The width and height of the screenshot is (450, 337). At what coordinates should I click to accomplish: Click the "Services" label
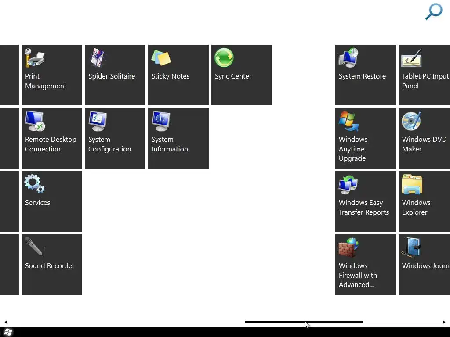point(38,203)
